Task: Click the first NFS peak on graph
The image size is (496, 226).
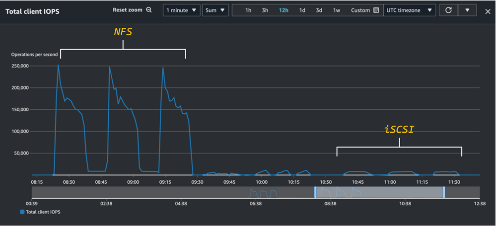Action: (58, 65)
